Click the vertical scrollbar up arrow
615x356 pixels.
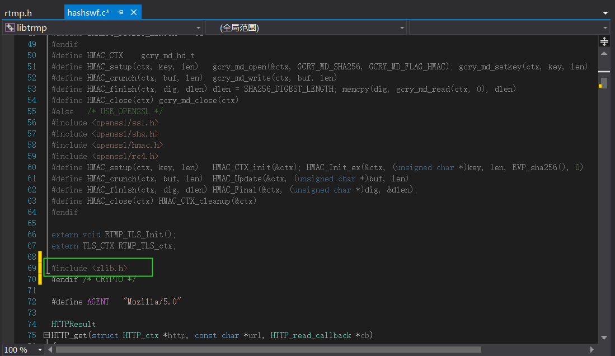coord(604,53)
